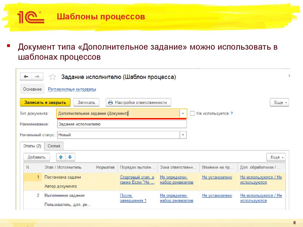Switch to the 'Схема' tab
The height and width of the screenshot is (227, 303).
(x=54, y=146)
